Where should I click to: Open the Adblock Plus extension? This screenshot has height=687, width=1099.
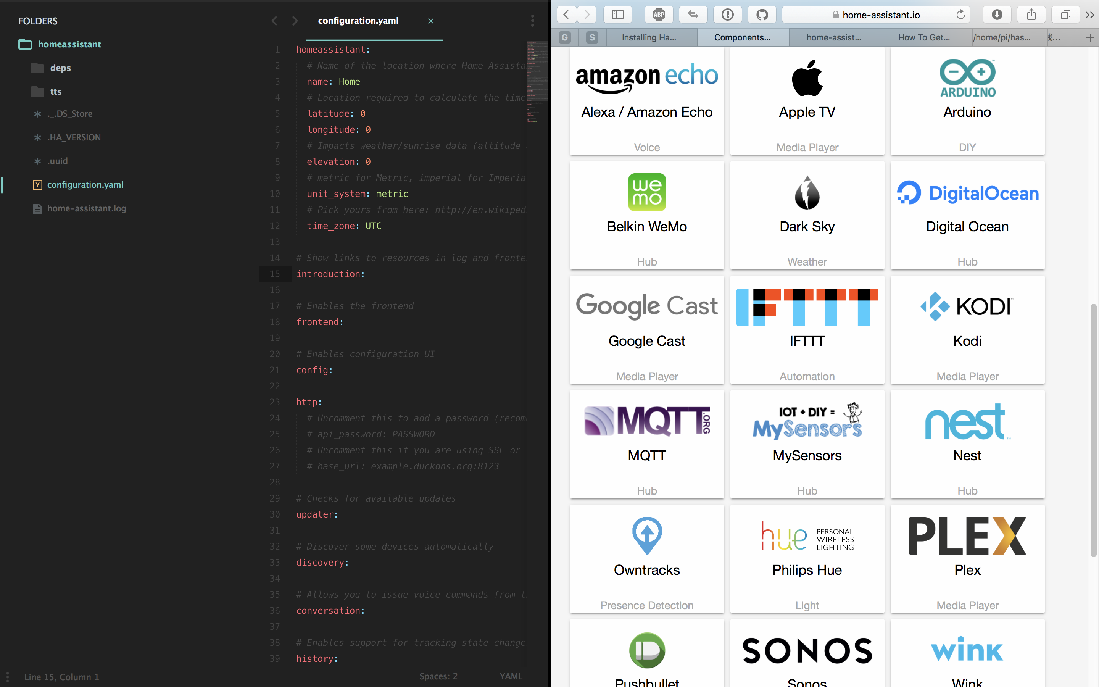(x=659, y=15)
